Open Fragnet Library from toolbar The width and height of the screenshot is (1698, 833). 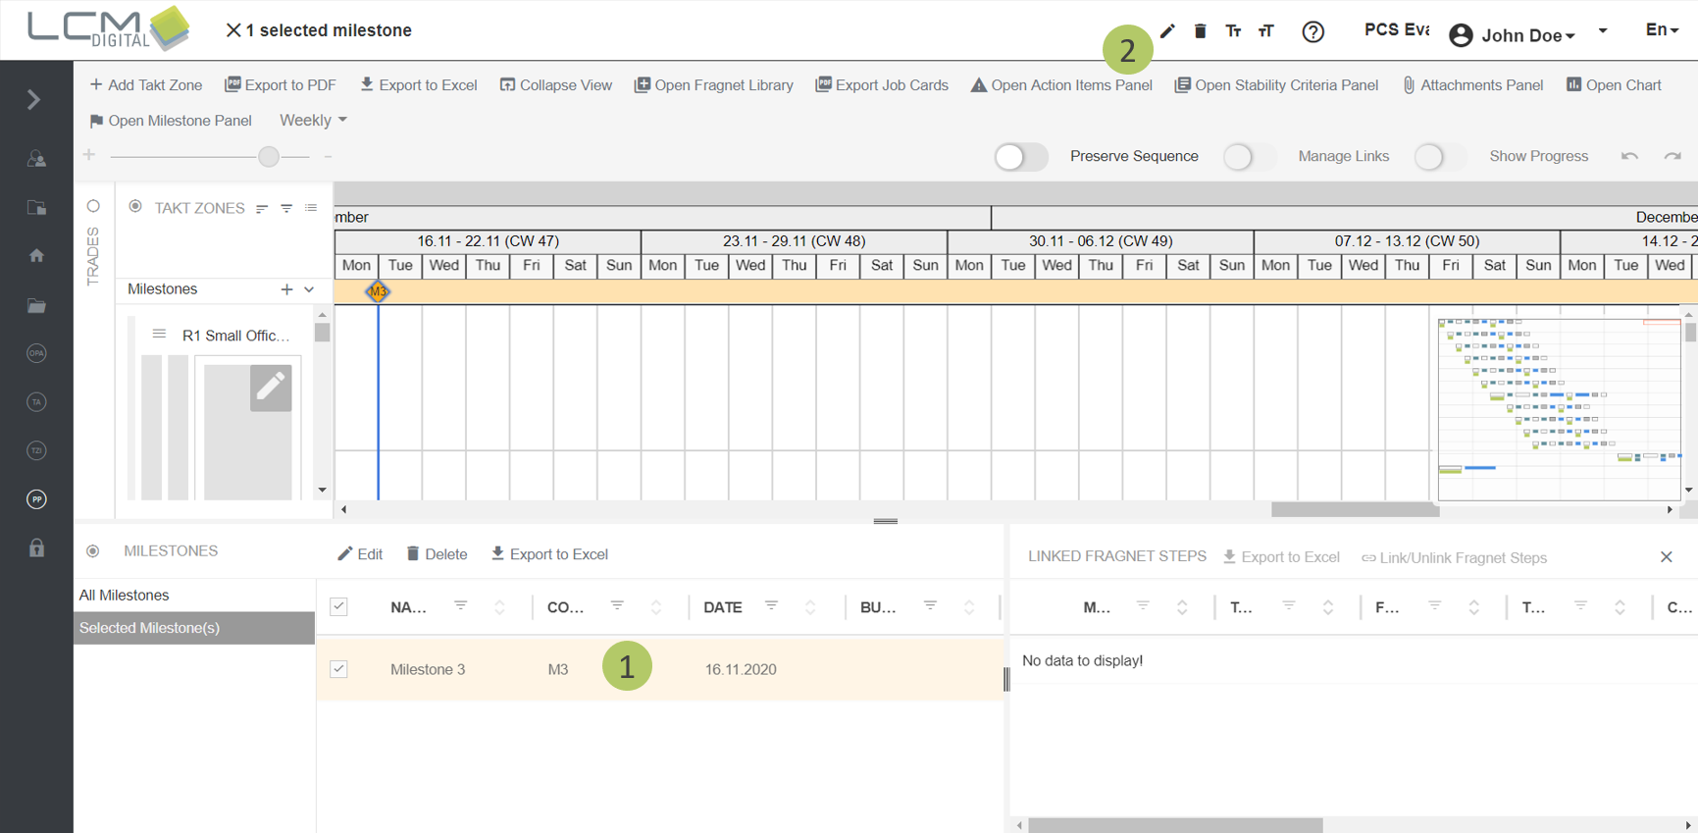click(713, 85)
